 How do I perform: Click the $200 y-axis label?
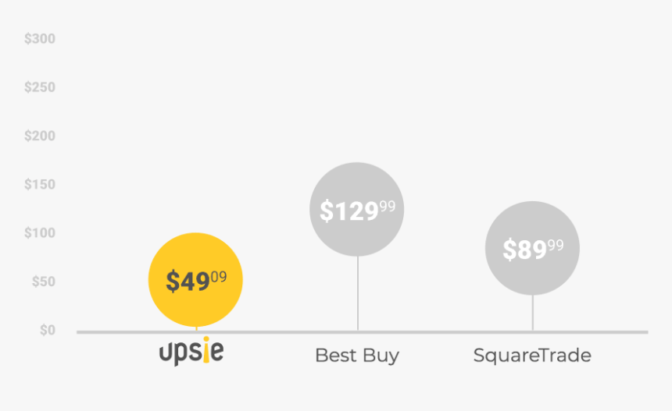tap(40, 136)
